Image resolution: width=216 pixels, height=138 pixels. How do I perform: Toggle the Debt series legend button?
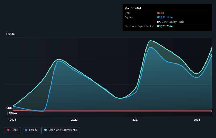pyautogui.click(x=12, y=130)
